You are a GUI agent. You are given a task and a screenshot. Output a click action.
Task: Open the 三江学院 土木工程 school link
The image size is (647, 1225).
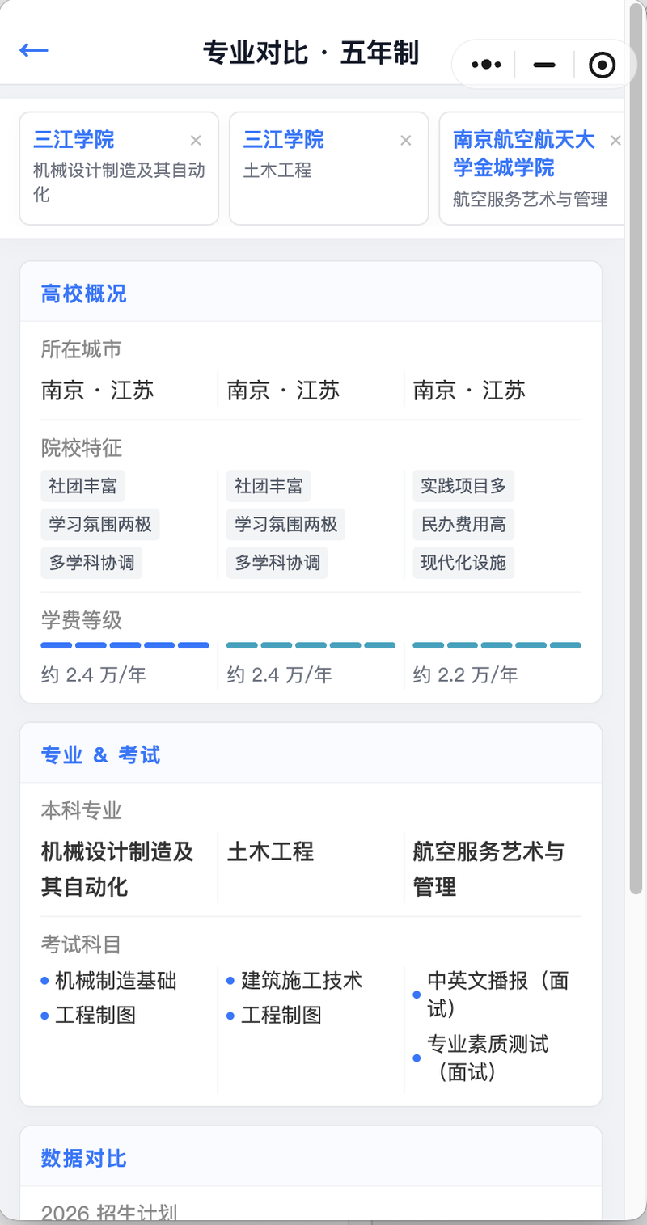(x=284, y=140)
